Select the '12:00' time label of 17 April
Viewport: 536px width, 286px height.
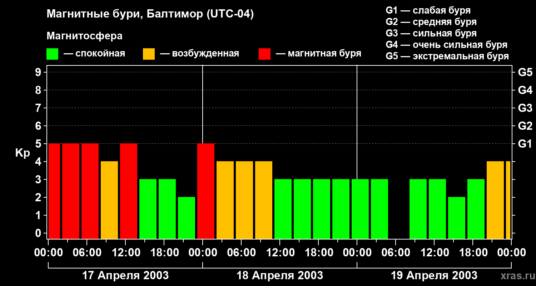(125, 253)
